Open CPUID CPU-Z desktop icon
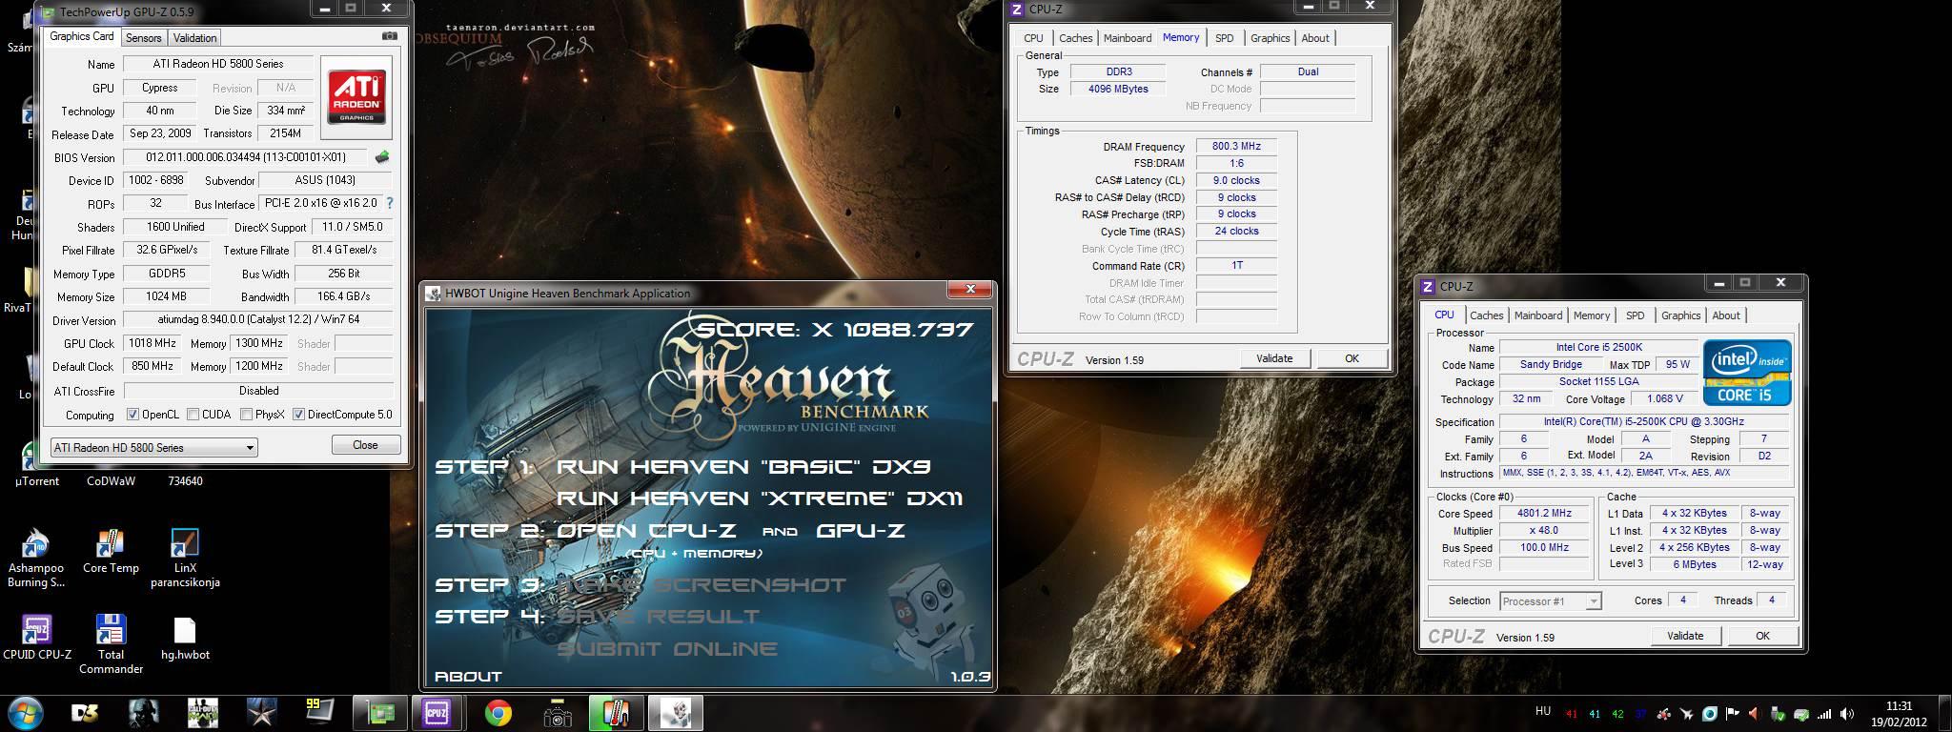This screenshot has height=732, width=1952. coord(36,637)
